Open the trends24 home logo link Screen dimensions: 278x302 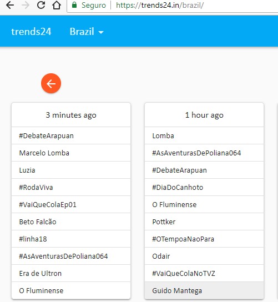31,32
